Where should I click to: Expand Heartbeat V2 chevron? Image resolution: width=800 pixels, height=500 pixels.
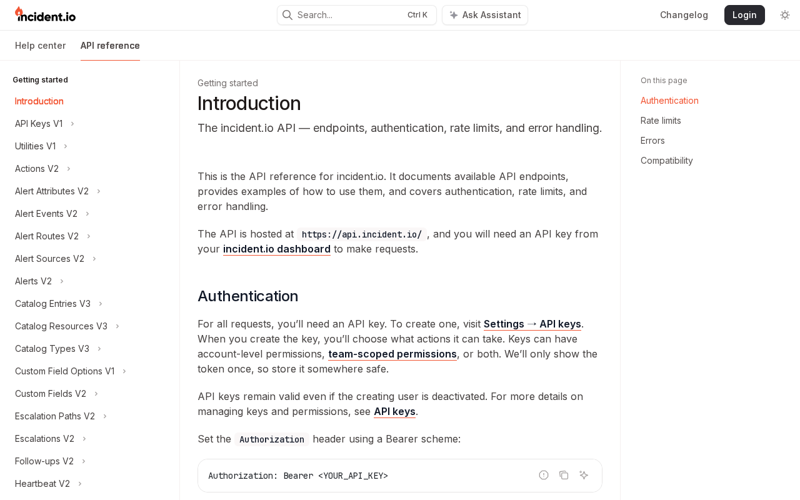pyautogui.click(x=80, y=484)
